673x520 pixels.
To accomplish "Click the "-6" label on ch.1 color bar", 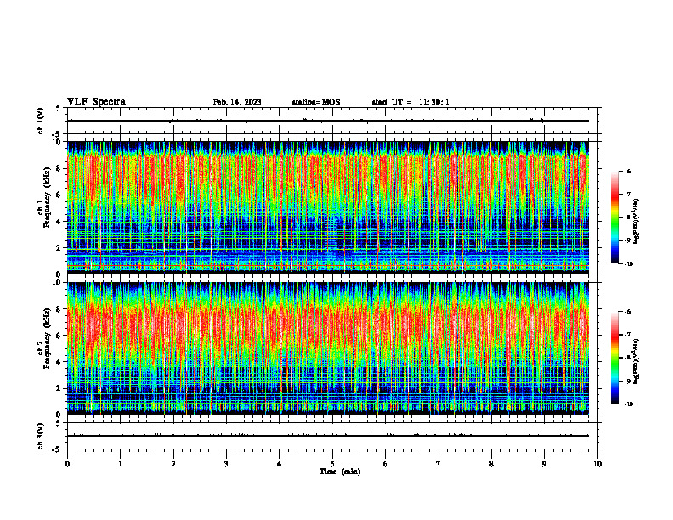I will point(627,171).
